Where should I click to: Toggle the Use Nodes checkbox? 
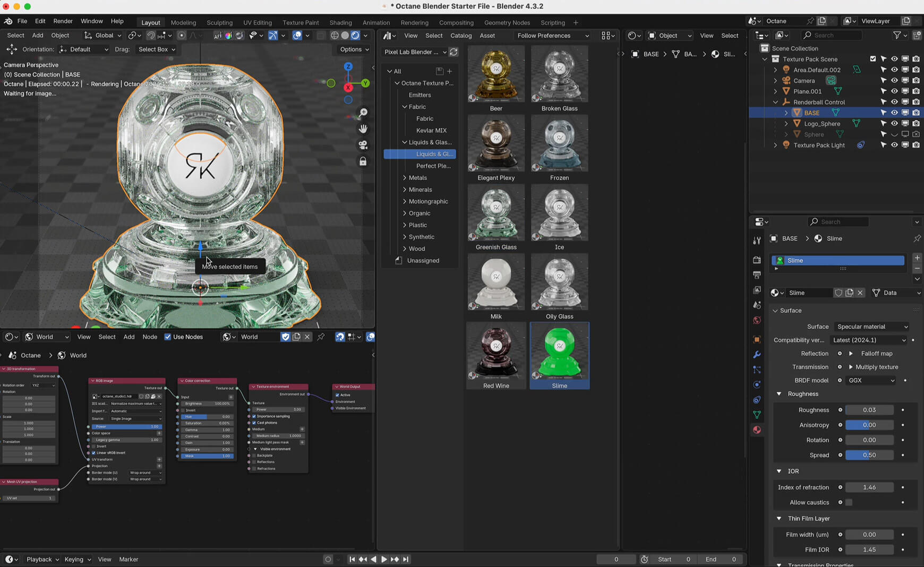(168, 337)
